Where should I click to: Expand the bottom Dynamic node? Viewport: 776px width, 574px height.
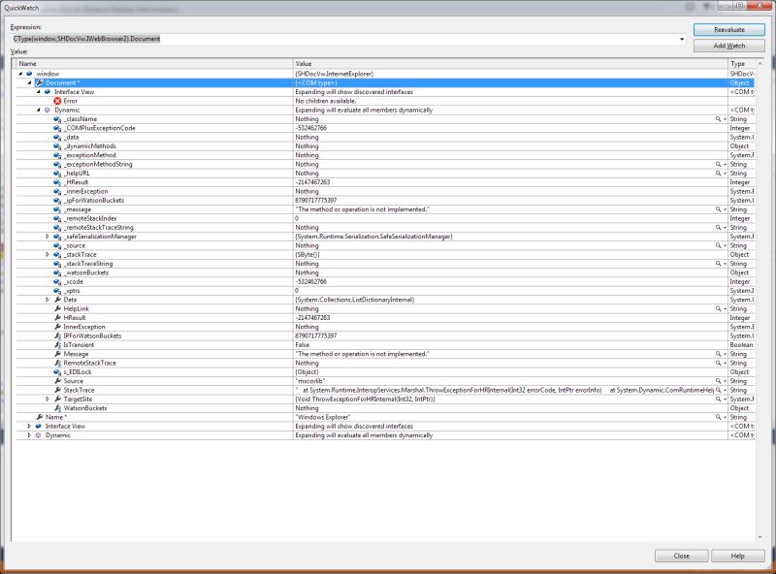pos(29,435)
